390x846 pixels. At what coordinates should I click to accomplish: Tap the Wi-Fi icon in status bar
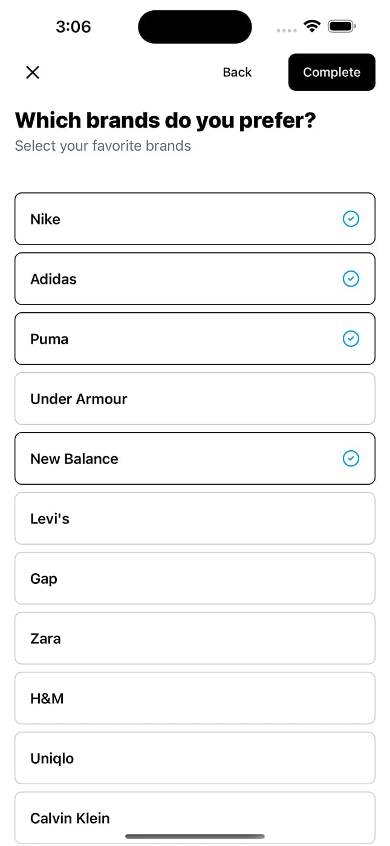click(x=312, y=26)
